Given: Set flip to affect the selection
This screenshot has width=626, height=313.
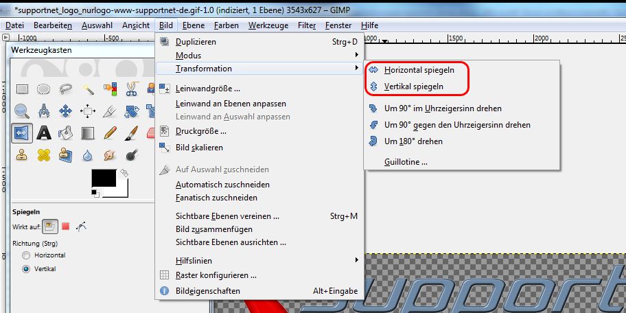Looking at the screenshot, I should (66, 227).
